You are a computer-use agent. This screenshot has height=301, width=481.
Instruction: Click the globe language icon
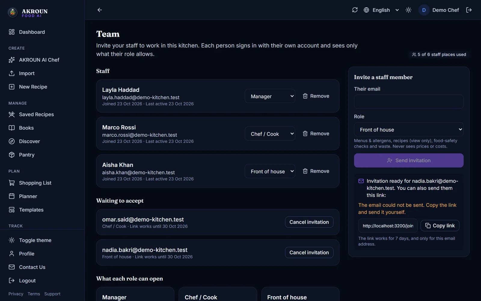point(366,10)
